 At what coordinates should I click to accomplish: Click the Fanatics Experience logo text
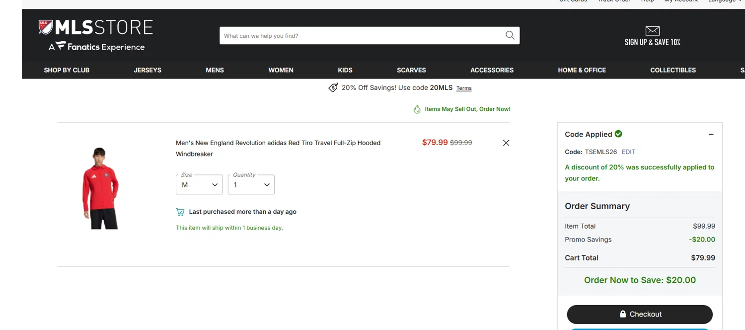[x=97, y=46]
